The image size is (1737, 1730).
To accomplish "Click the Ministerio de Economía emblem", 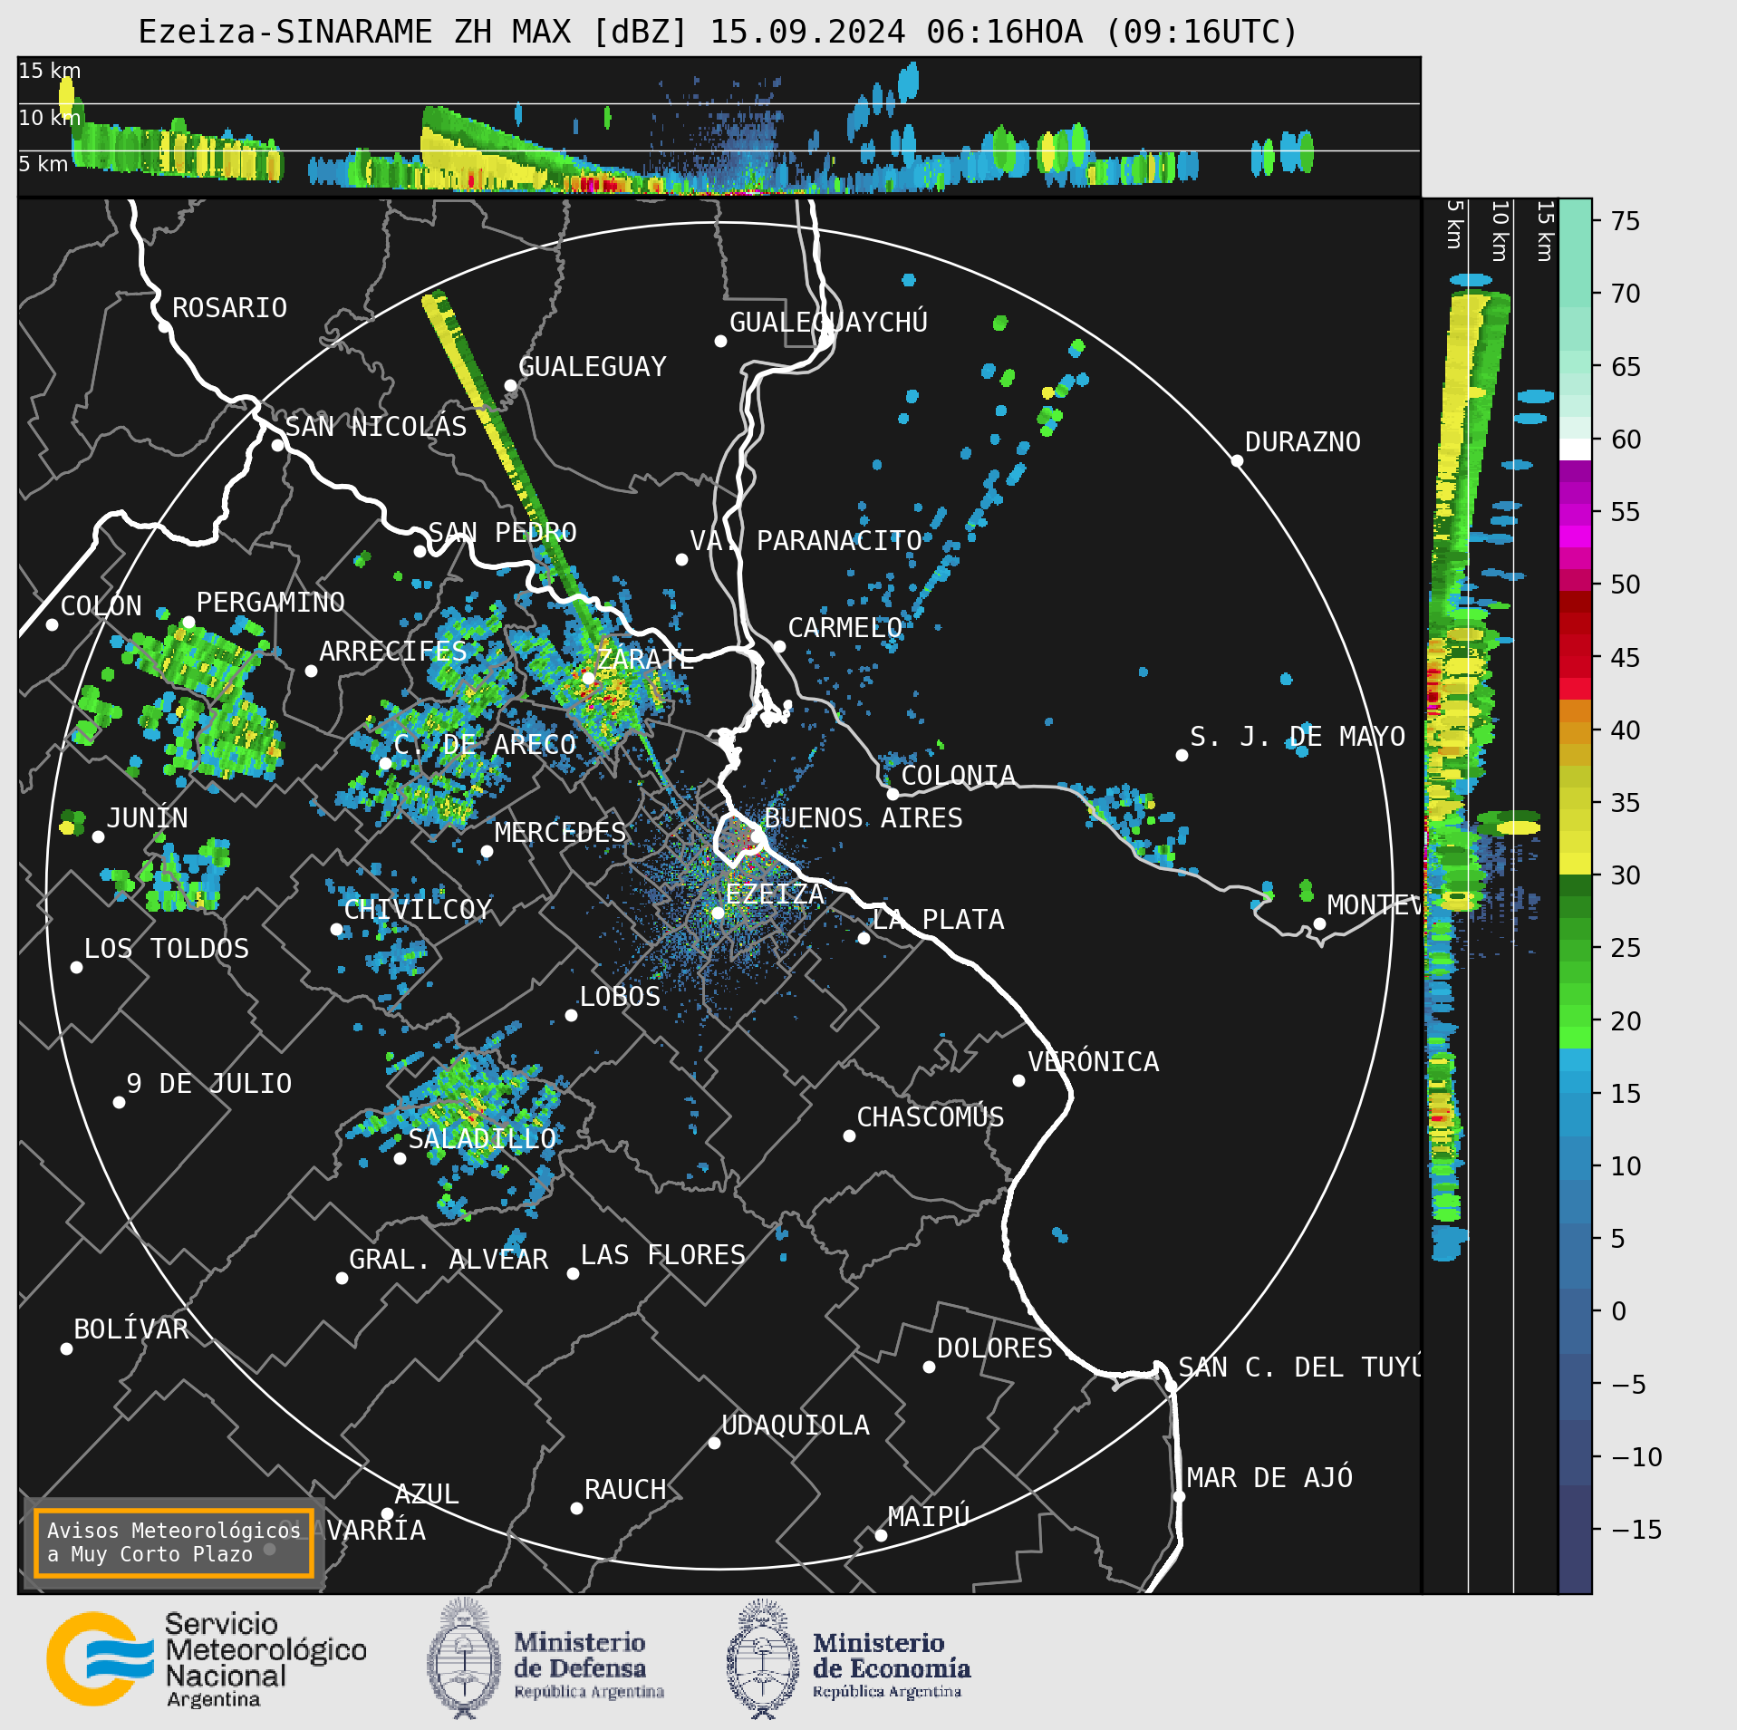I will [x=763, y=1658].
